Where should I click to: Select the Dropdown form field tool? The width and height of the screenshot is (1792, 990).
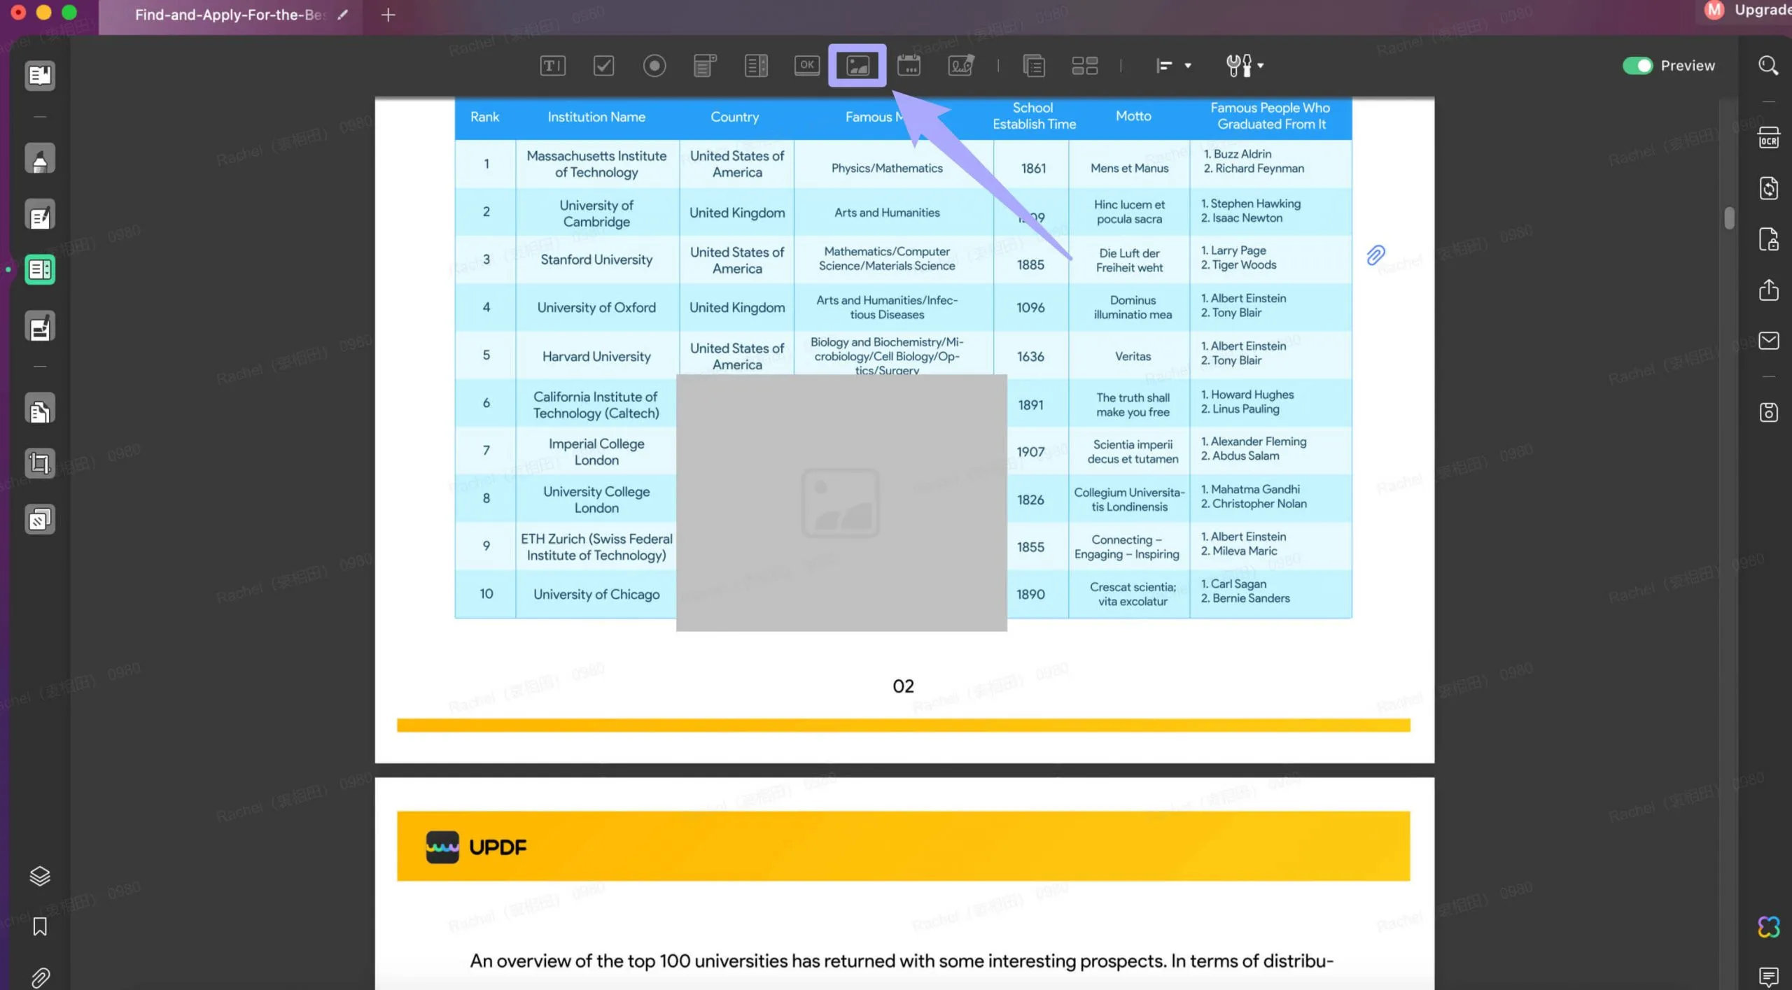click(705, 66)
